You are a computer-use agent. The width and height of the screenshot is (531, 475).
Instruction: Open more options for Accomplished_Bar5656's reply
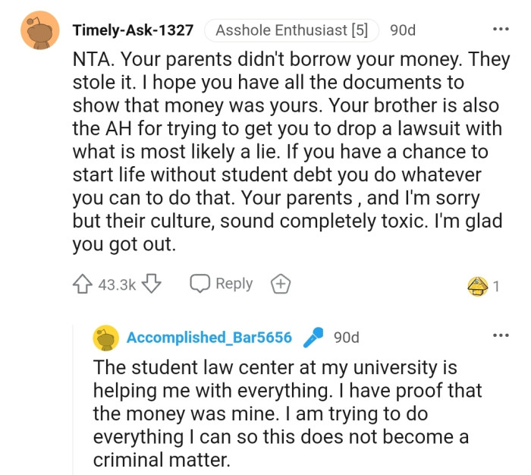pos(501,335)
